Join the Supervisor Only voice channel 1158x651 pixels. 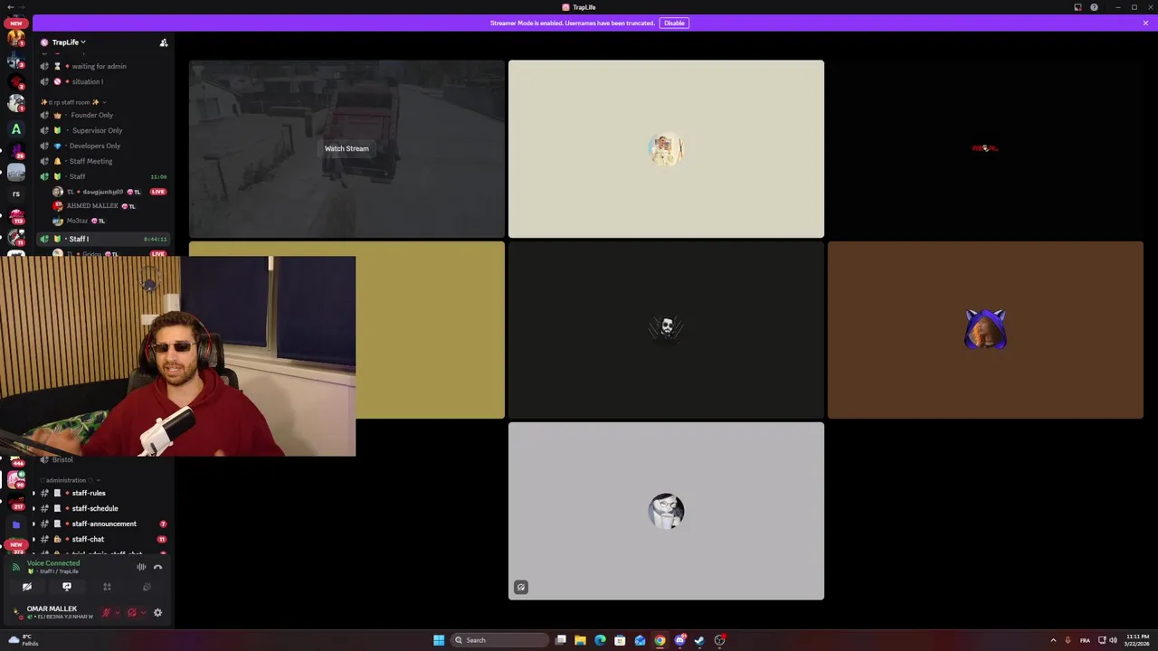(103, 130)
